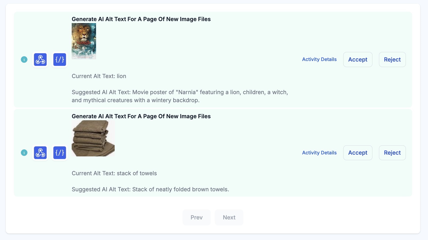Open Activity Details for the Narnia image
Image resolution: width=428 pixels, height=240 pixels.
[319, 59]
